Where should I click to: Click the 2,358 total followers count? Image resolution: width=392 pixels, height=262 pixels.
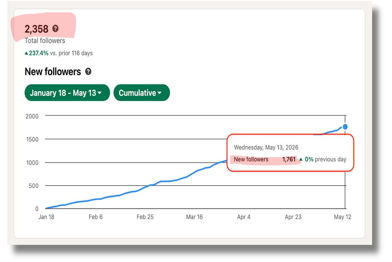pyautogui.click(x=36, y=29)
